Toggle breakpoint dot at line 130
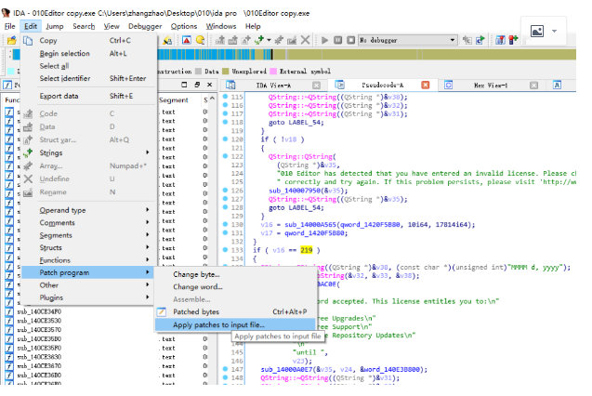 coord(226,224)
